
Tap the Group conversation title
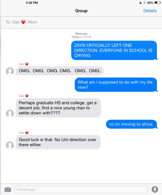81,11
